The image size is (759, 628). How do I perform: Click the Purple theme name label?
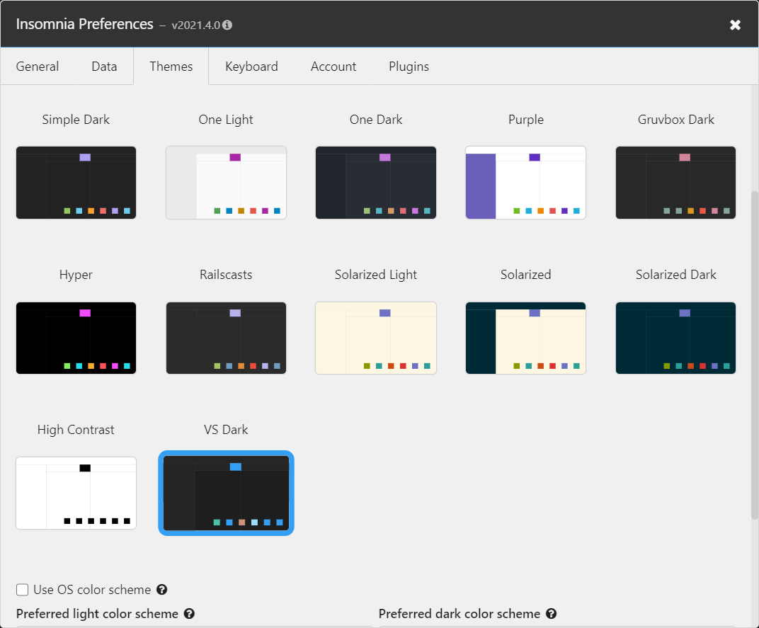(525, 120)
